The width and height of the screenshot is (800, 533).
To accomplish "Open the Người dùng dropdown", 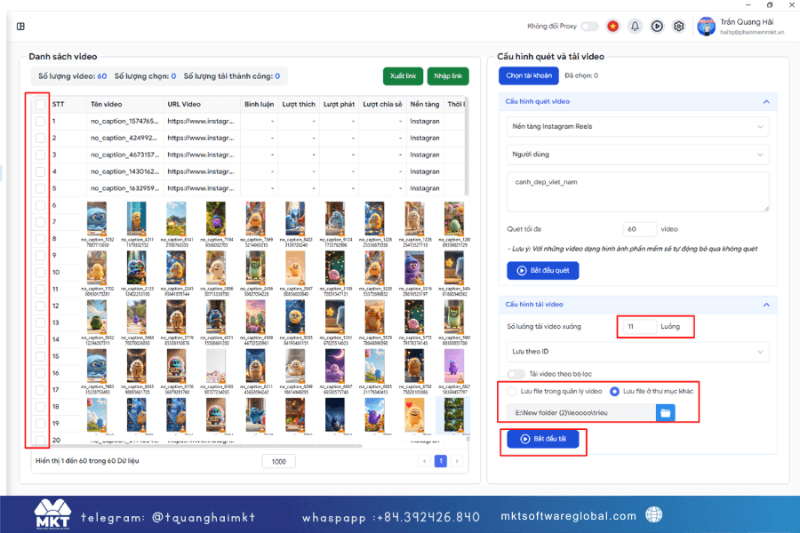I will (x=637, y=154).
